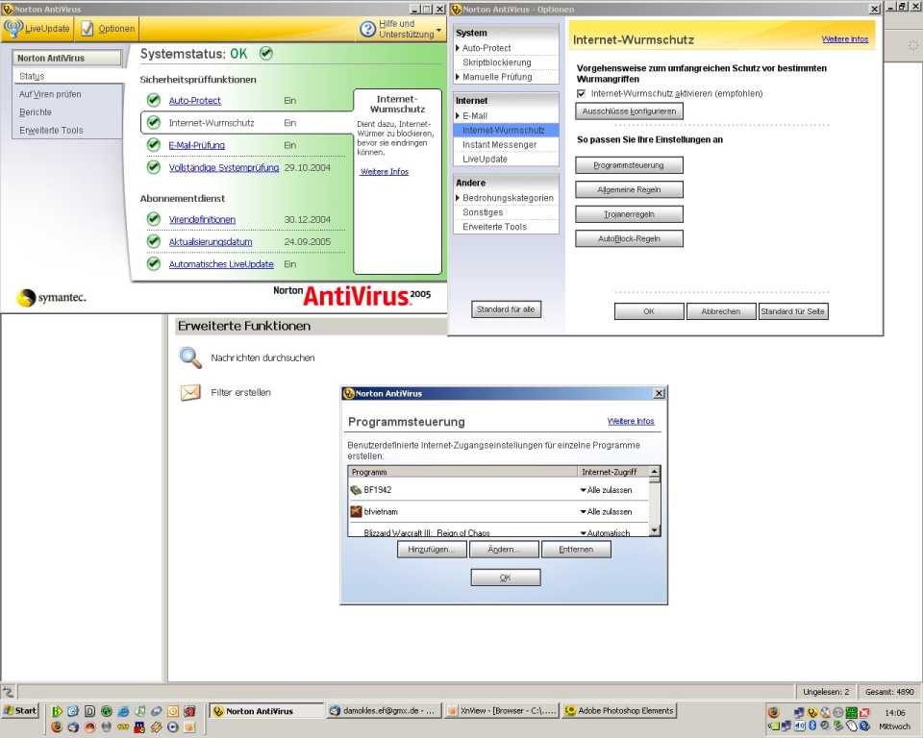Open Internet-Zugriff dropdown for BF1942

(583, 490)
